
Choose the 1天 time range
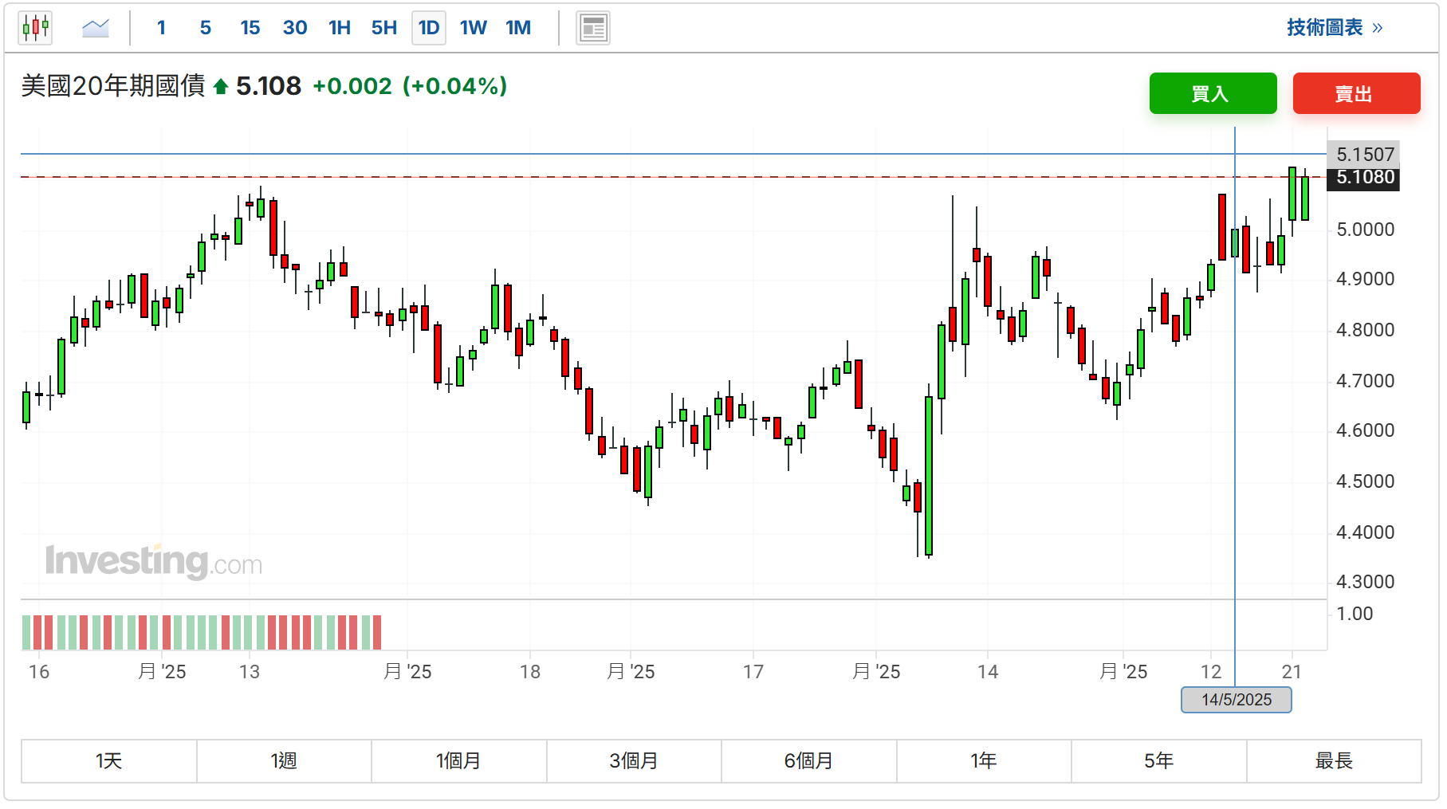(109, 761)
